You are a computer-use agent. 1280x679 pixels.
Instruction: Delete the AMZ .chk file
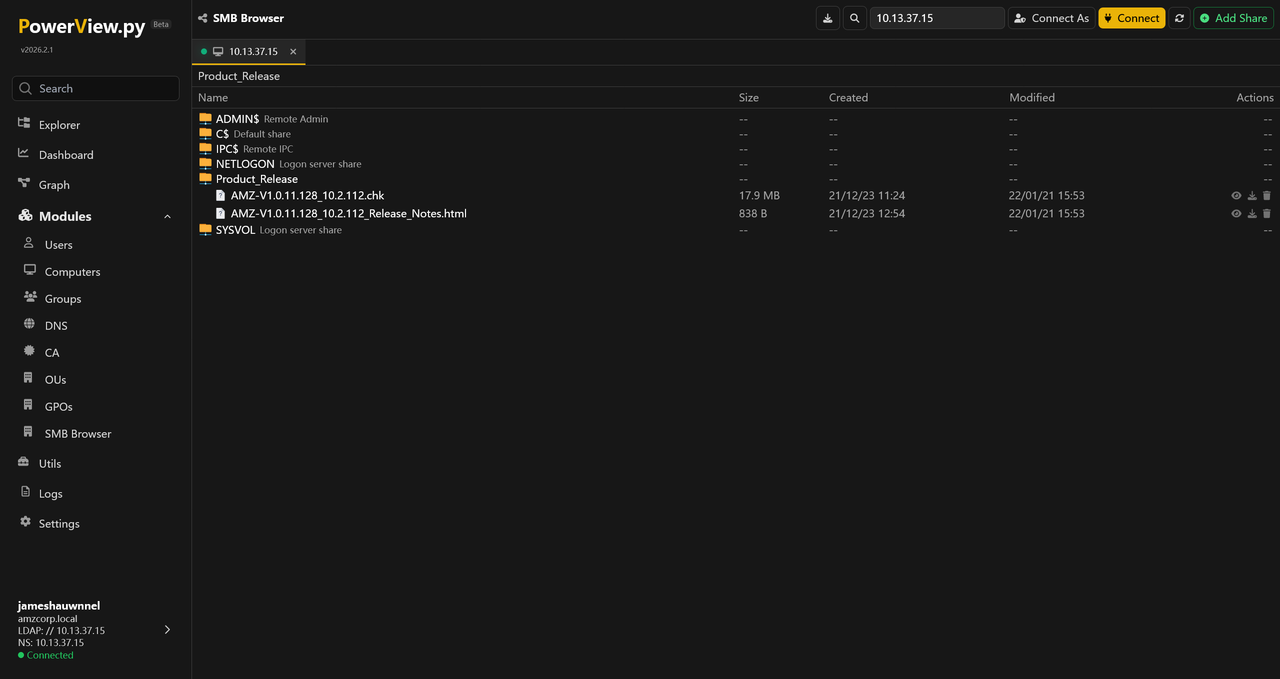coord(1266,196)
